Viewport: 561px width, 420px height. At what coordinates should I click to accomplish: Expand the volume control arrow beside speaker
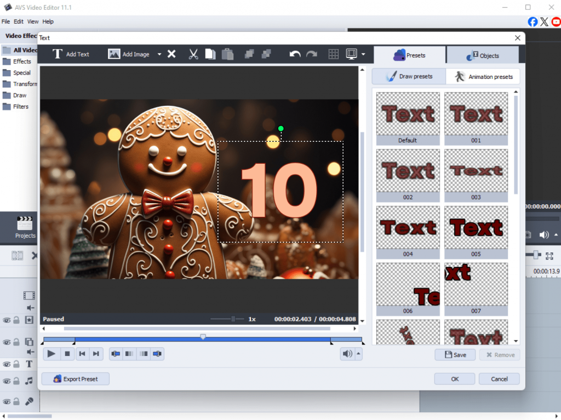pyautogui.click(x=358, y=354)
